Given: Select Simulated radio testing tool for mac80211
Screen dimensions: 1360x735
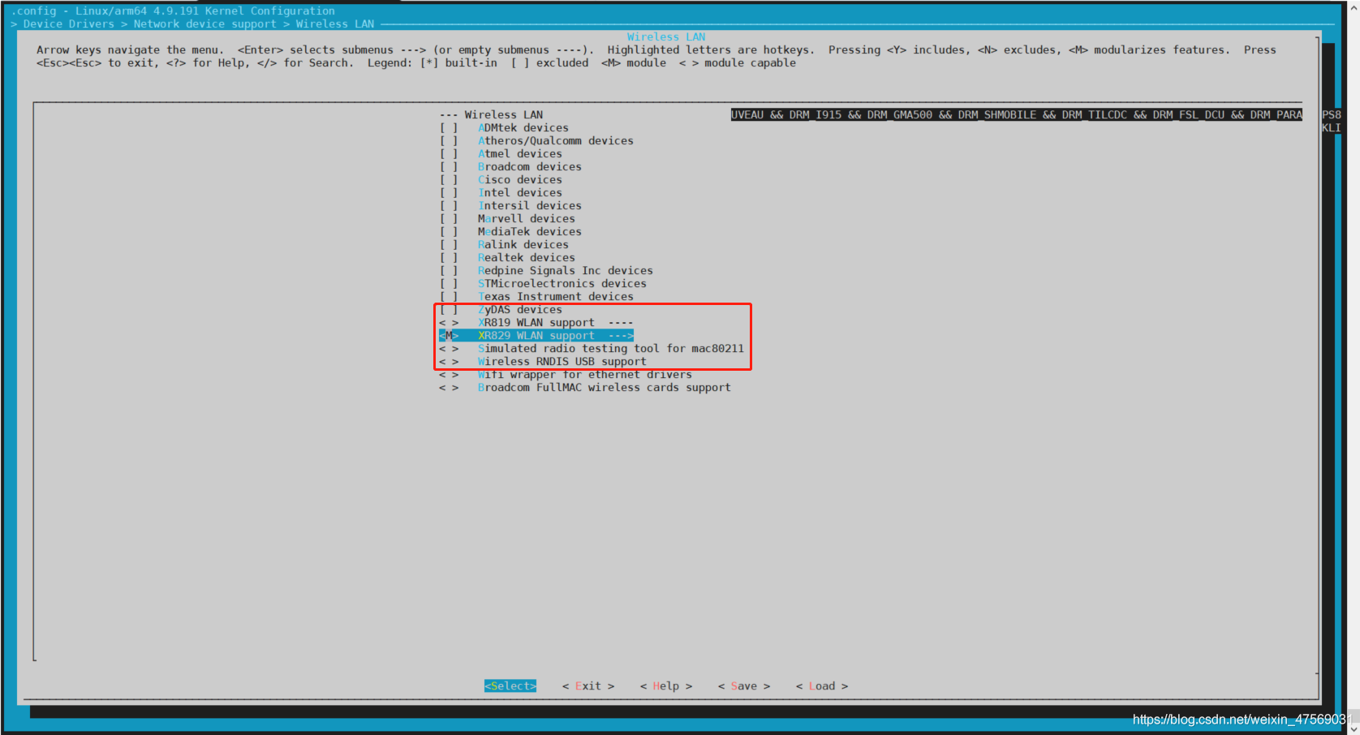Looking at the screenshot, I should pyautogui.click(x=611, y=349).
